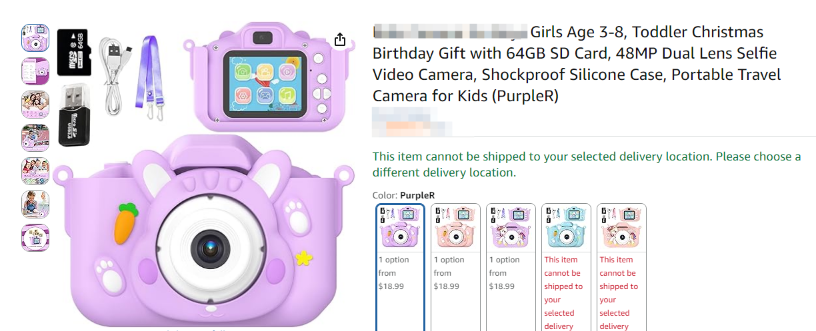
Task: Open the blurred link below the product title
Action: (x=412, y=125)
